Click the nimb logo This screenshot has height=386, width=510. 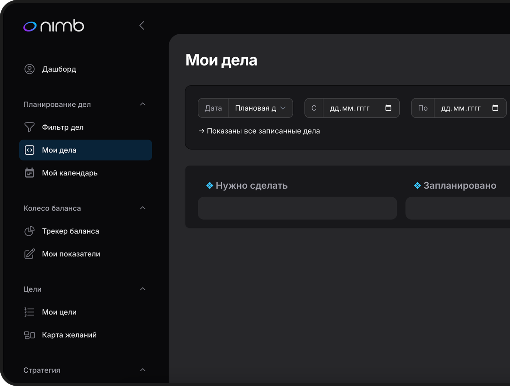(54, 26)
